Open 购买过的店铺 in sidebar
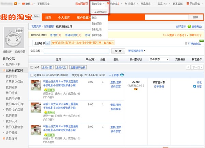 pos(14,110)
